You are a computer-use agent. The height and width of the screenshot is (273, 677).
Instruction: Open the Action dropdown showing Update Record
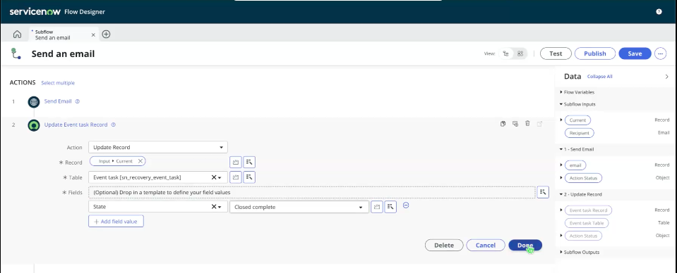(x=158, y=147)
